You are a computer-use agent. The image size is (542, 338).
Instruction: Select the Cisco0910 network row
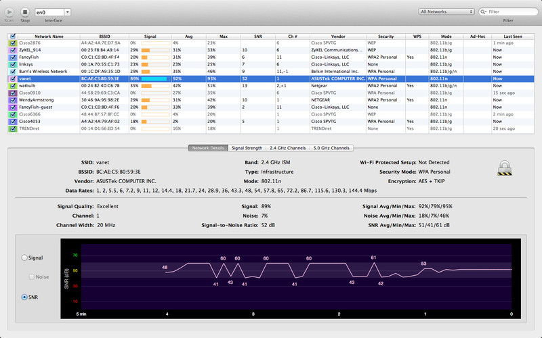point(270,93)
